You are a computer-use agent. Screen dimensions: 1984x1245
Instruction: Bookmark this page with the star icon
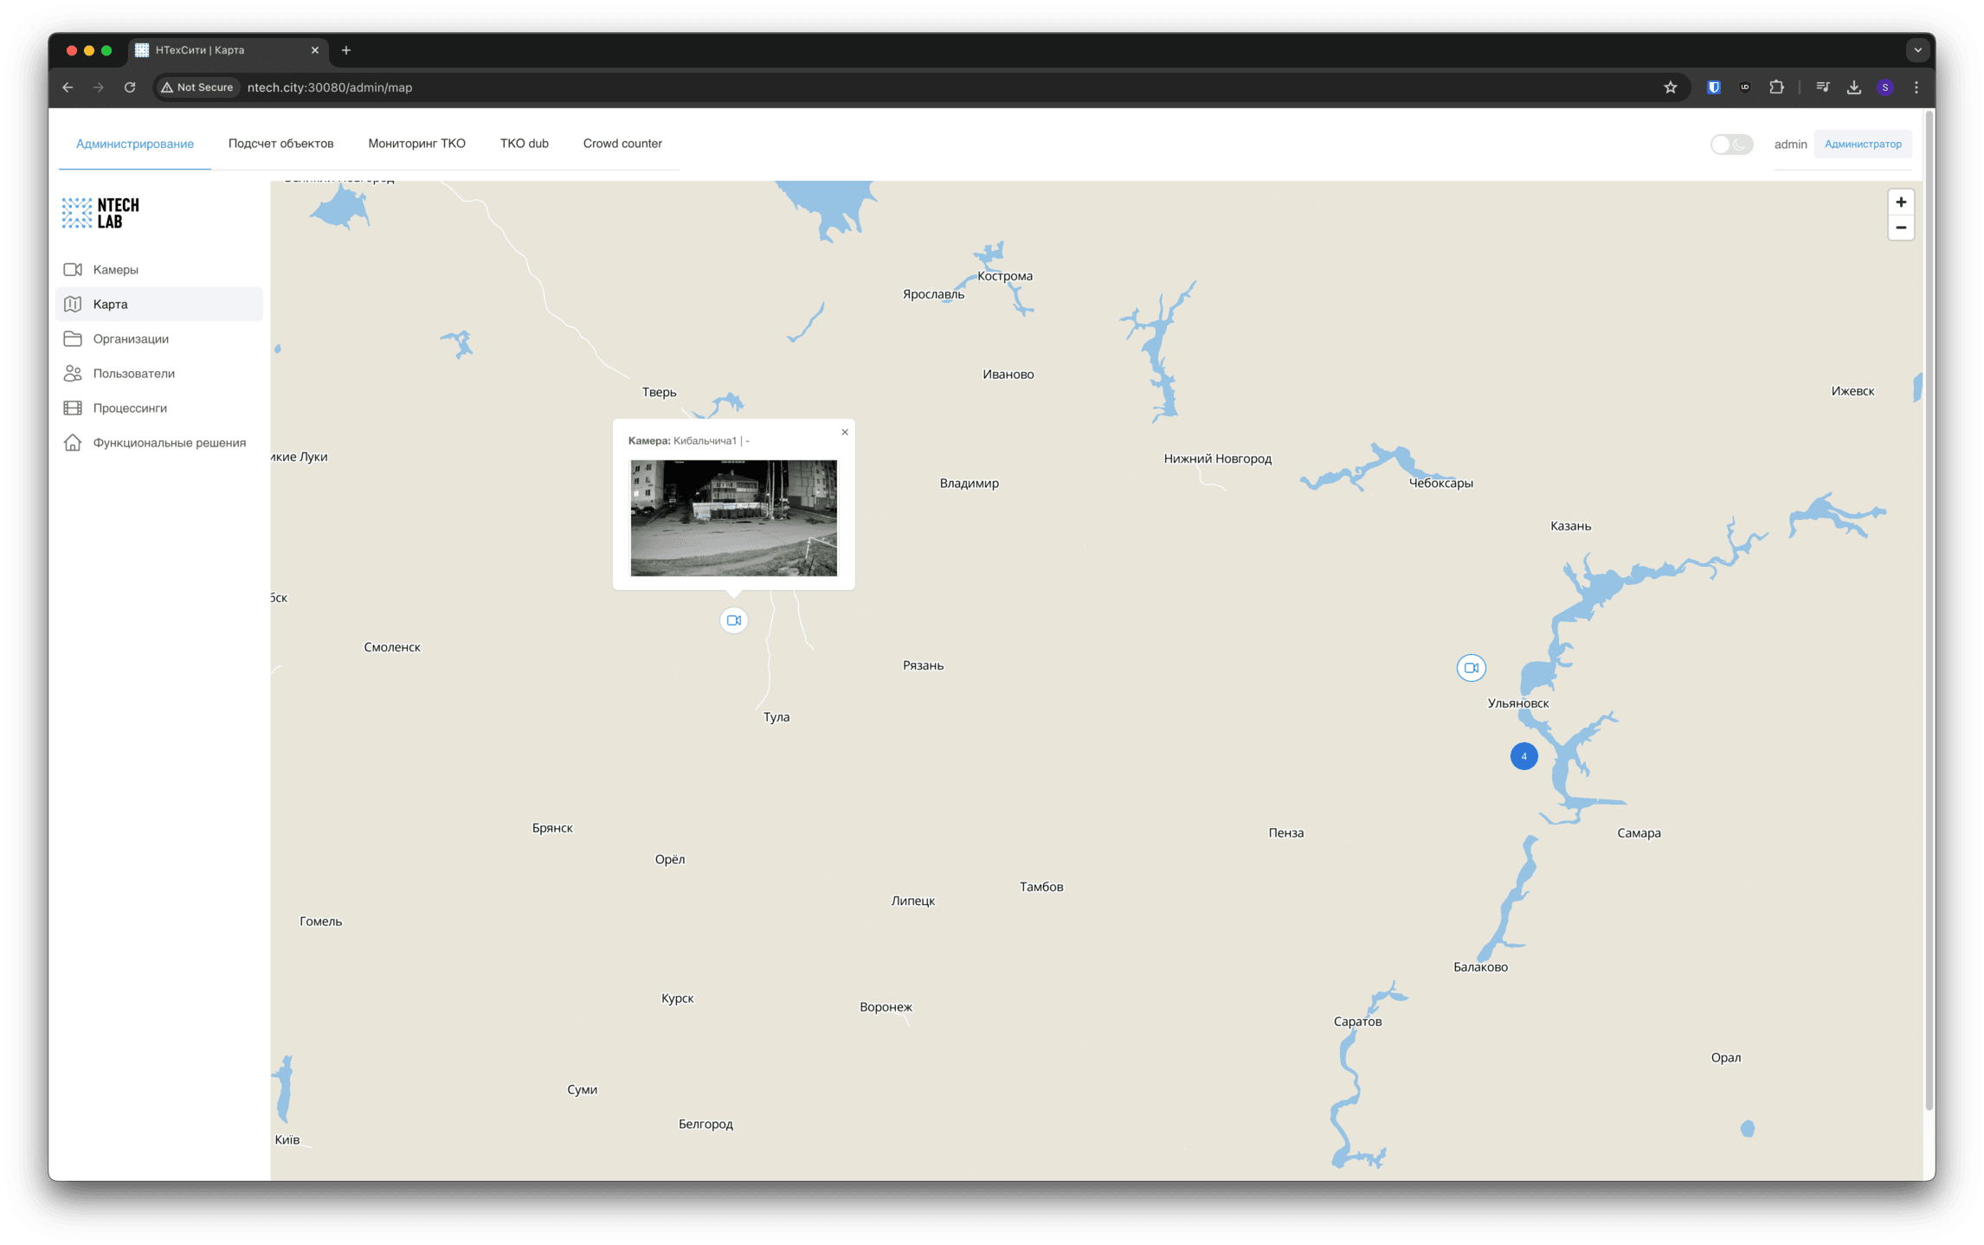(1670, 87)
